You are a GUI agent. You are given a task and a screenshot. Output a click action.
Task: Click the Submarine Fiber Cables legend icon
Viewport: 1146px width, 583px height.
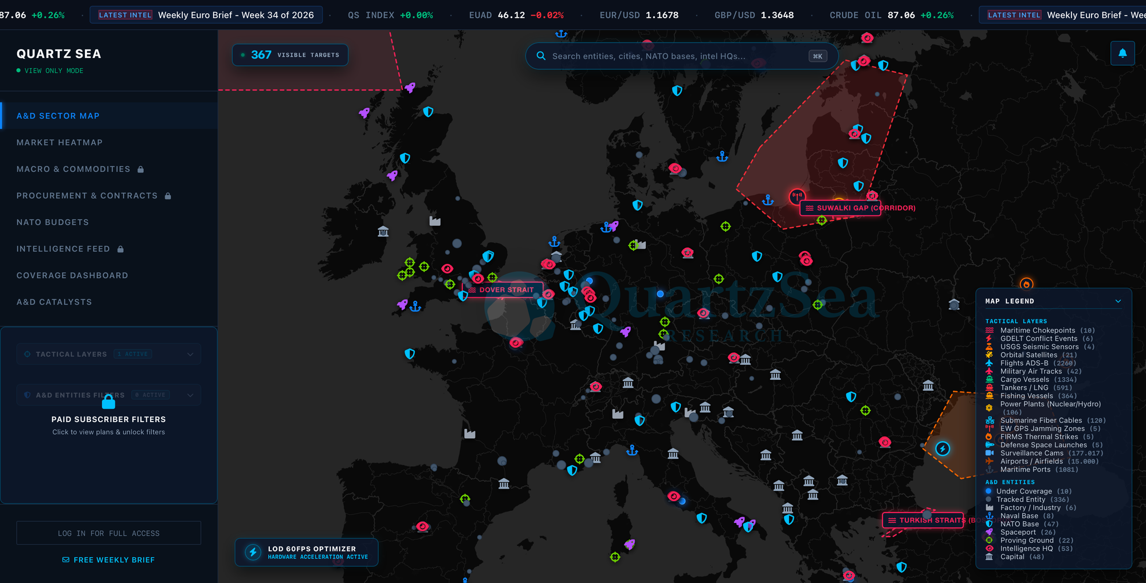(x=989, y=420)
